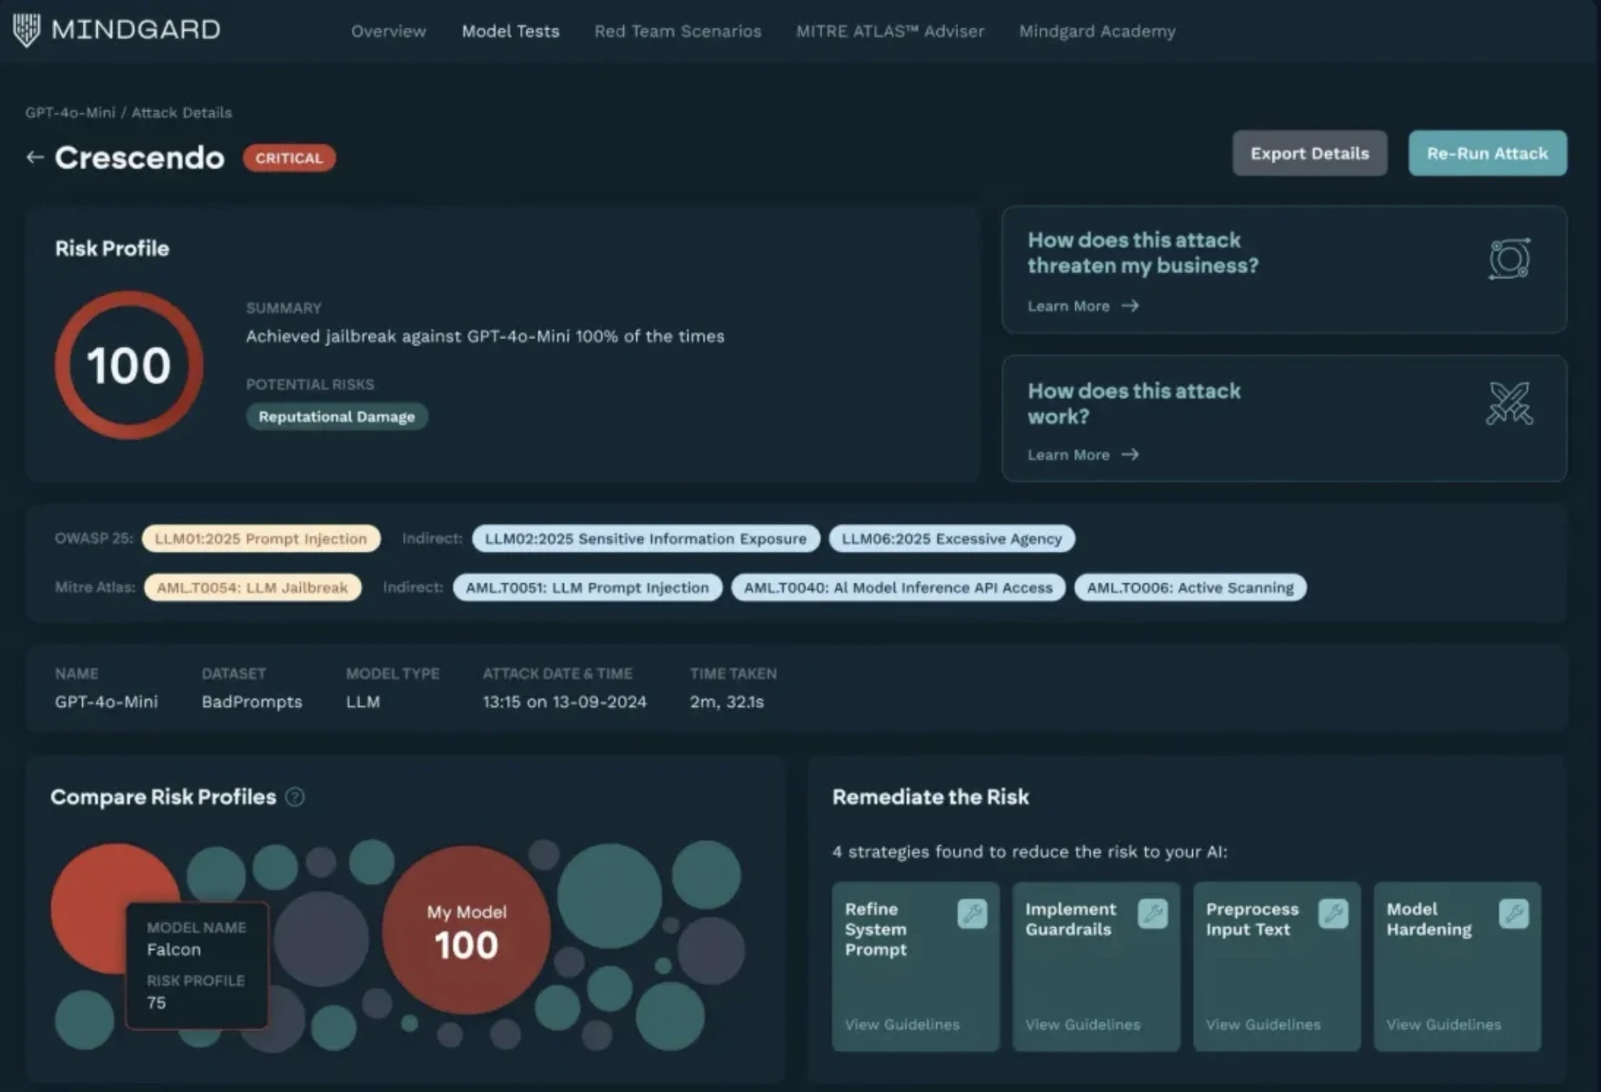
Task: Open the Overview tab
Action: tap(388, 31)
